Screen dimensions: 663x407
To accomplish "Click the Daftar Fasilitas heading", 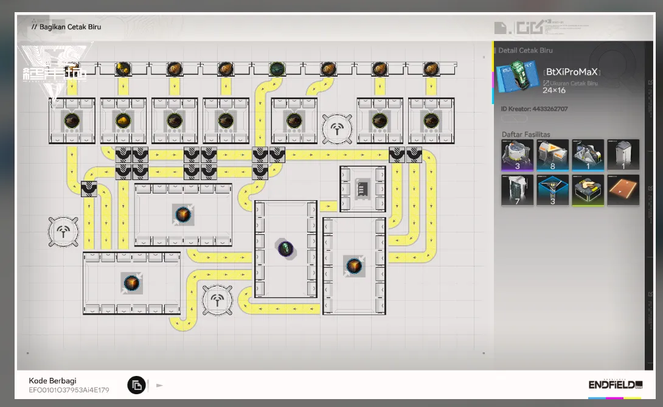I will click(x=526, y=134).
